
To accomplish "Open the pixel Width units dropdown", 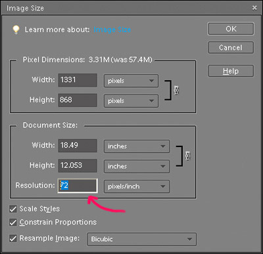I will 131,81.
